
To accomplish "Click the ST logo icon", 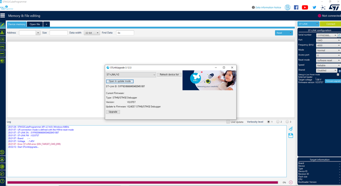I will click(334, 7).
